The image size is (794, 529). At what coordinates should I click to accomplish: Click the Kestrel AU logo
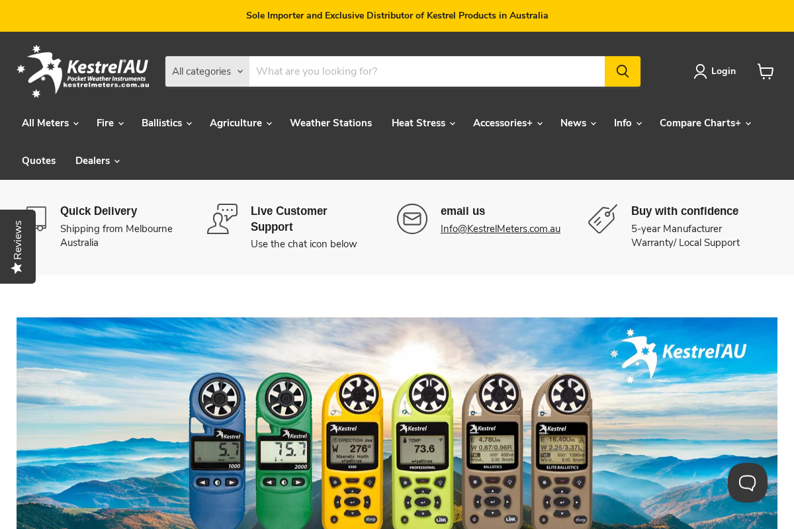[83, 71]
